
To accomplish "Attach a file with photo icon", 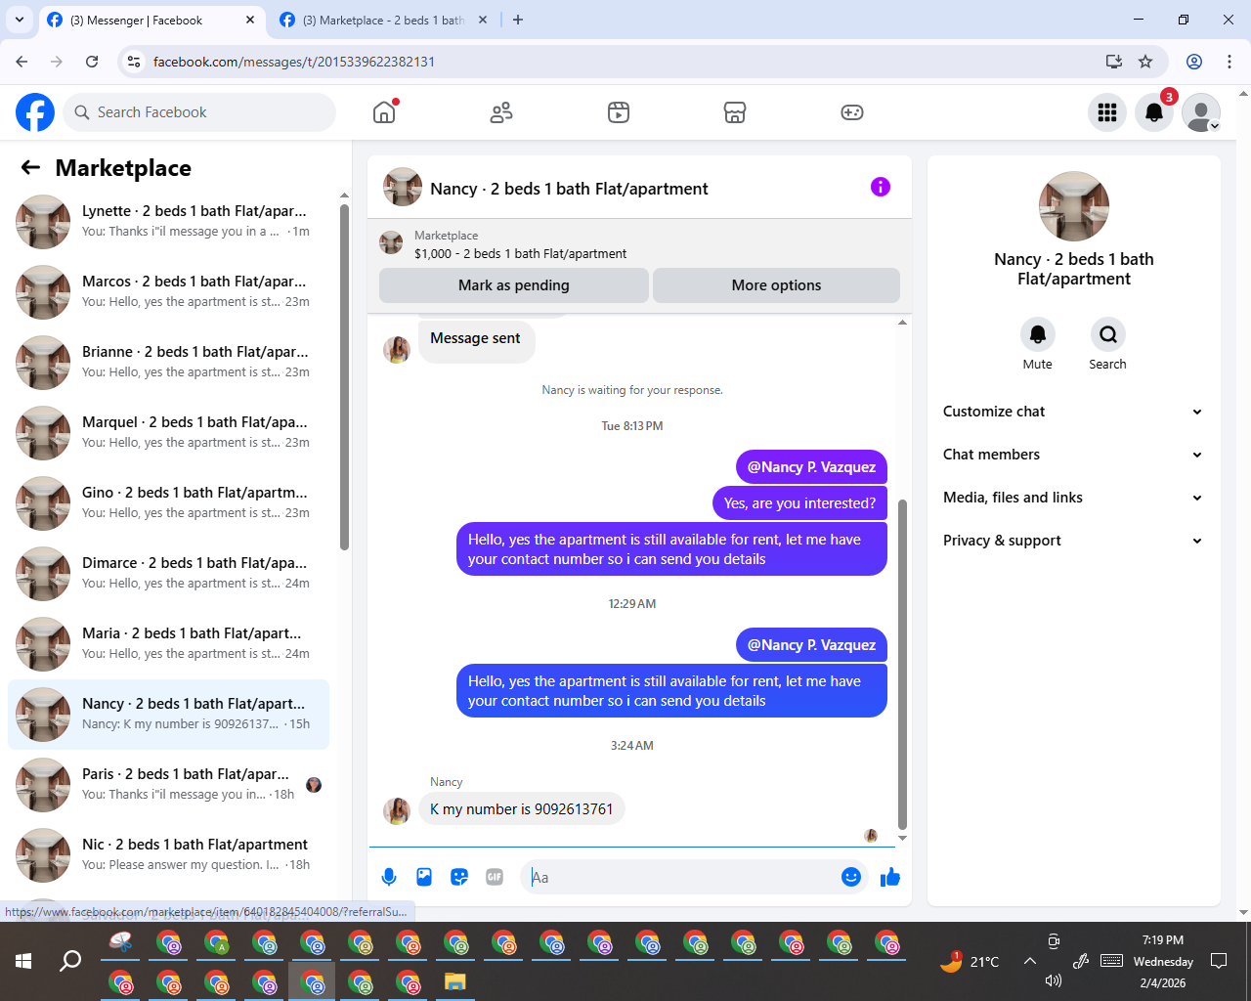I will (424, 877).
